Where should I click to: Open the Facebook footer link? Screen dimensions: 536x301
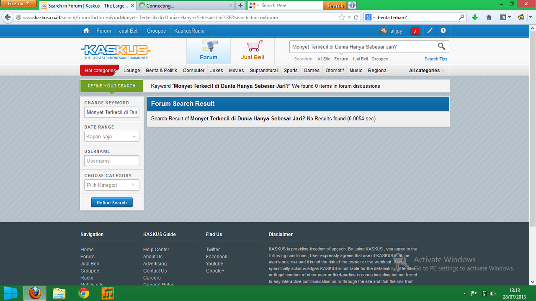[x=216, y=257]
